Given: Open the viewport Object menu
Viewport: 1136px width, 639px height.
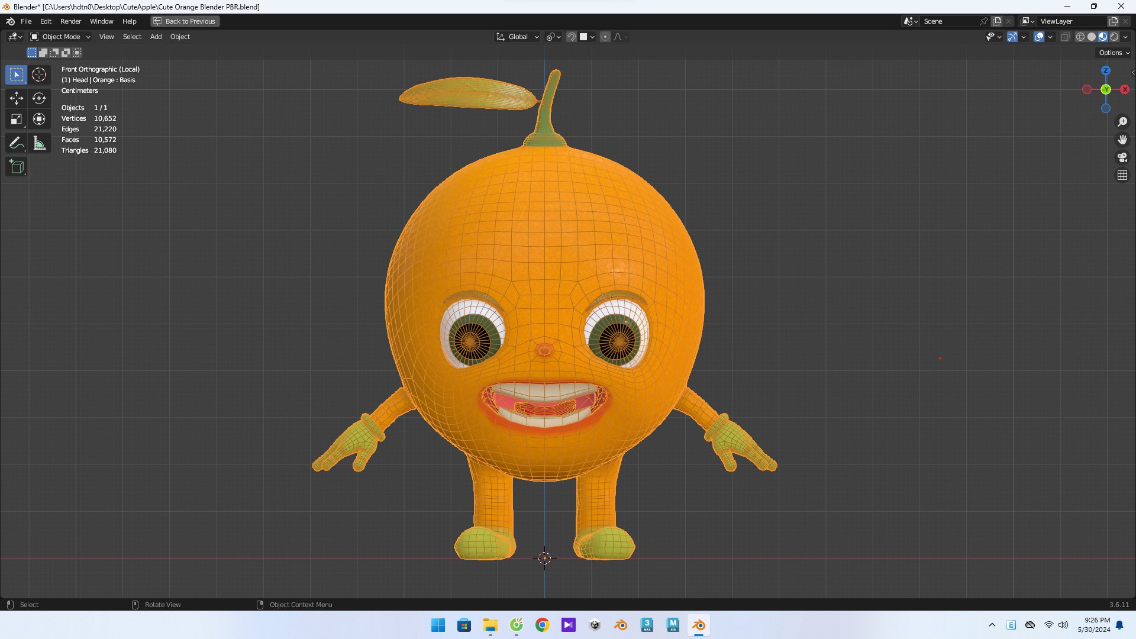Looking at the screenshot, I should (x=180, y=37).
